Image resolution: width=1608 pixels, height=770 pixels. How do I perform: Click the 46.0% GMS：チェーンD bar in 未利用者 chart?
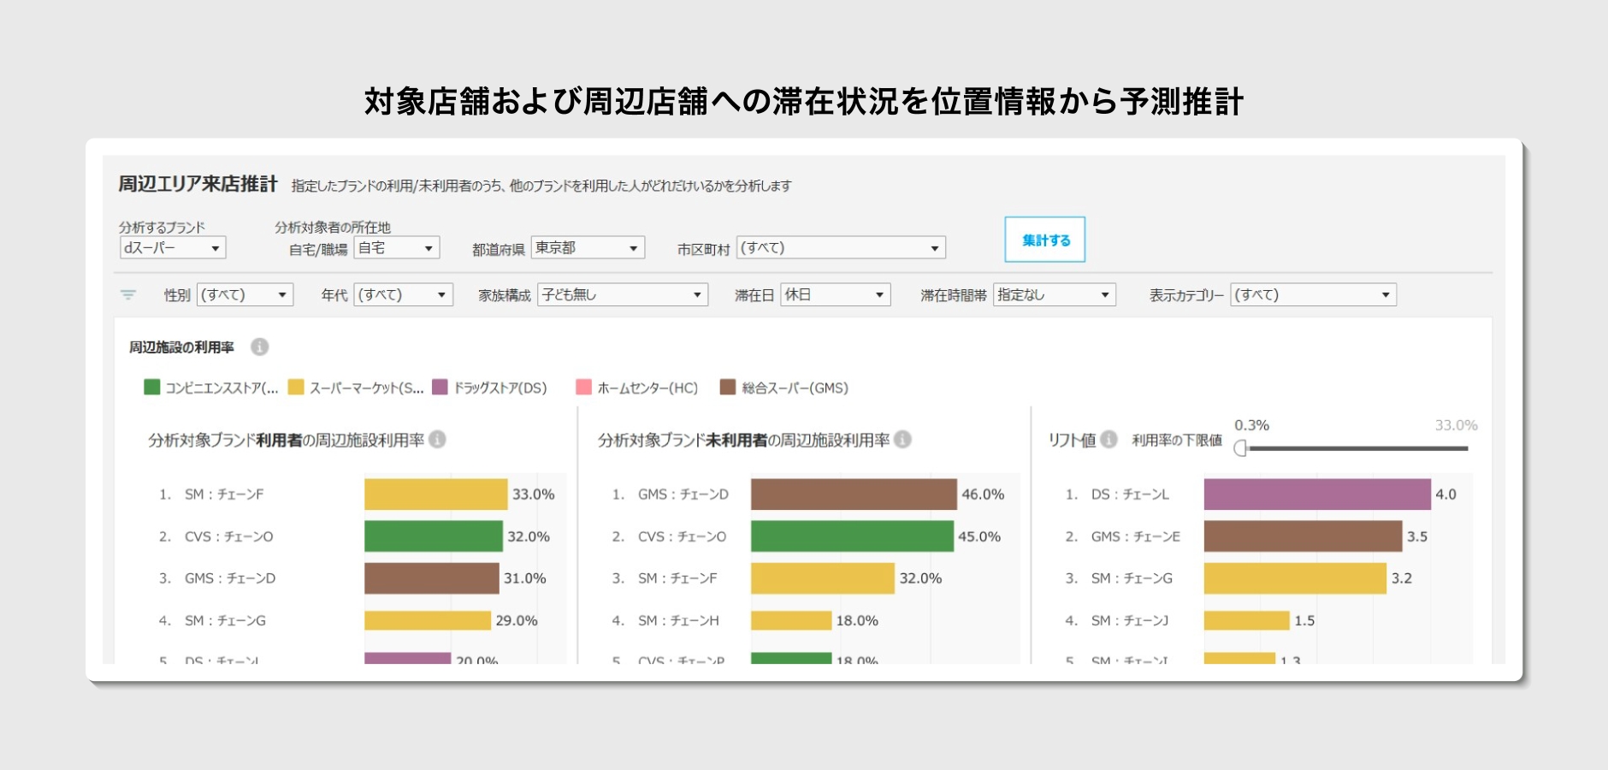click(854, 494)
